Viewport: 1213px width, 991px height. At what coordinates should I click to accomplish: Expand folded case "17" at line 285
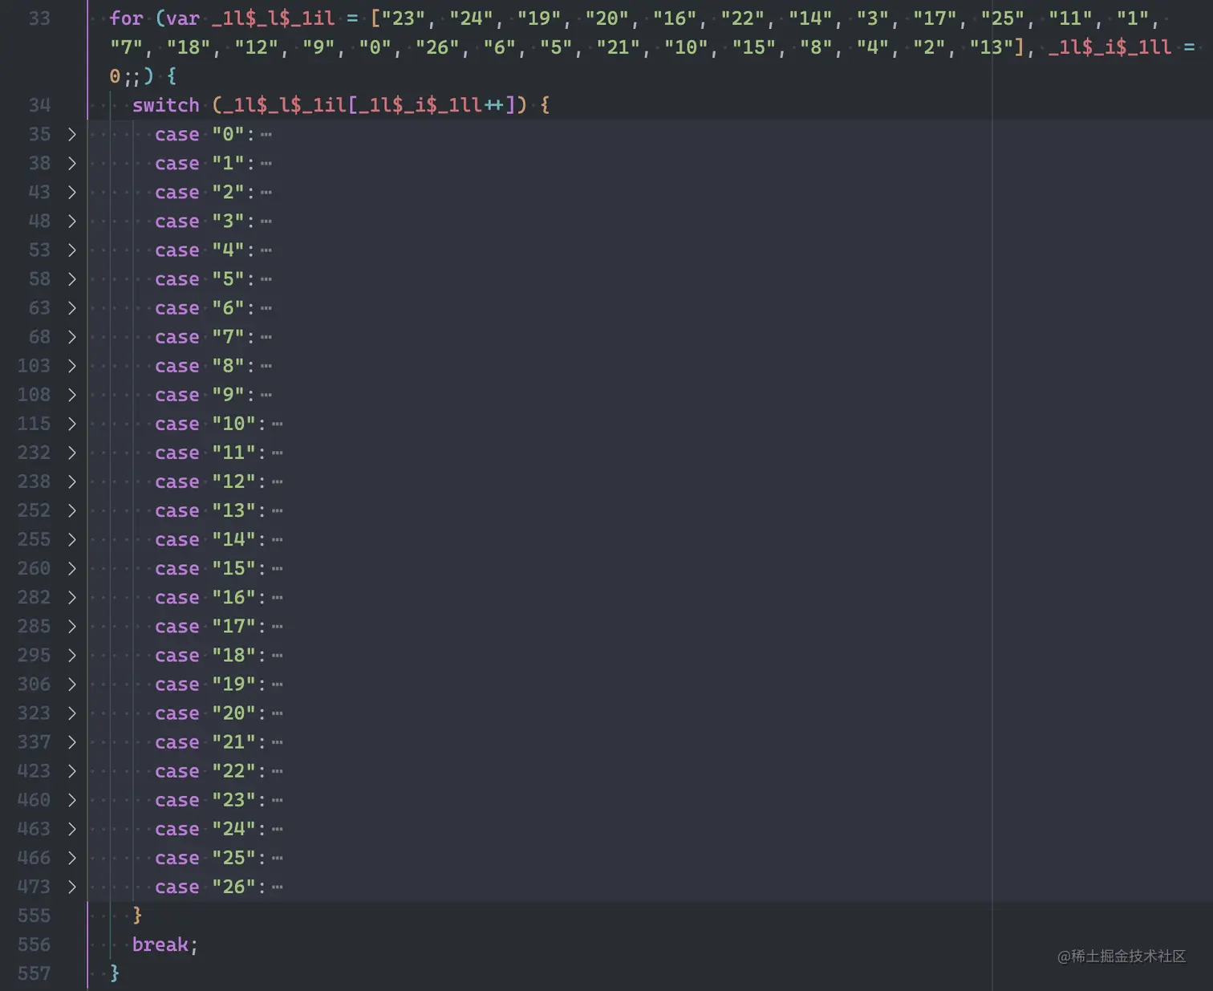click(71, 626)
